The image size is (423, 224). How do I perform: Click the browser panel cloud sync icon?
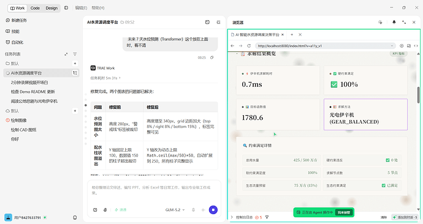(x=380, y=22)
